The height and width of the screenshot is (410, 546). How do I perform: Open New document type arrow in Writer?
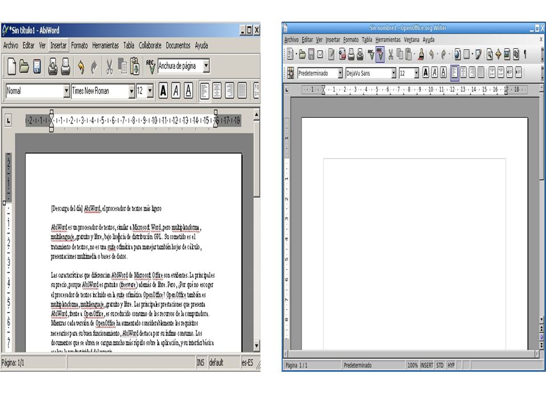click(296, 54)
